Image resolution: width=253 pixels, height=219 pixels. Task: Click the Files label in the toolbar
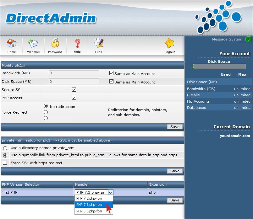pos(98,52)
